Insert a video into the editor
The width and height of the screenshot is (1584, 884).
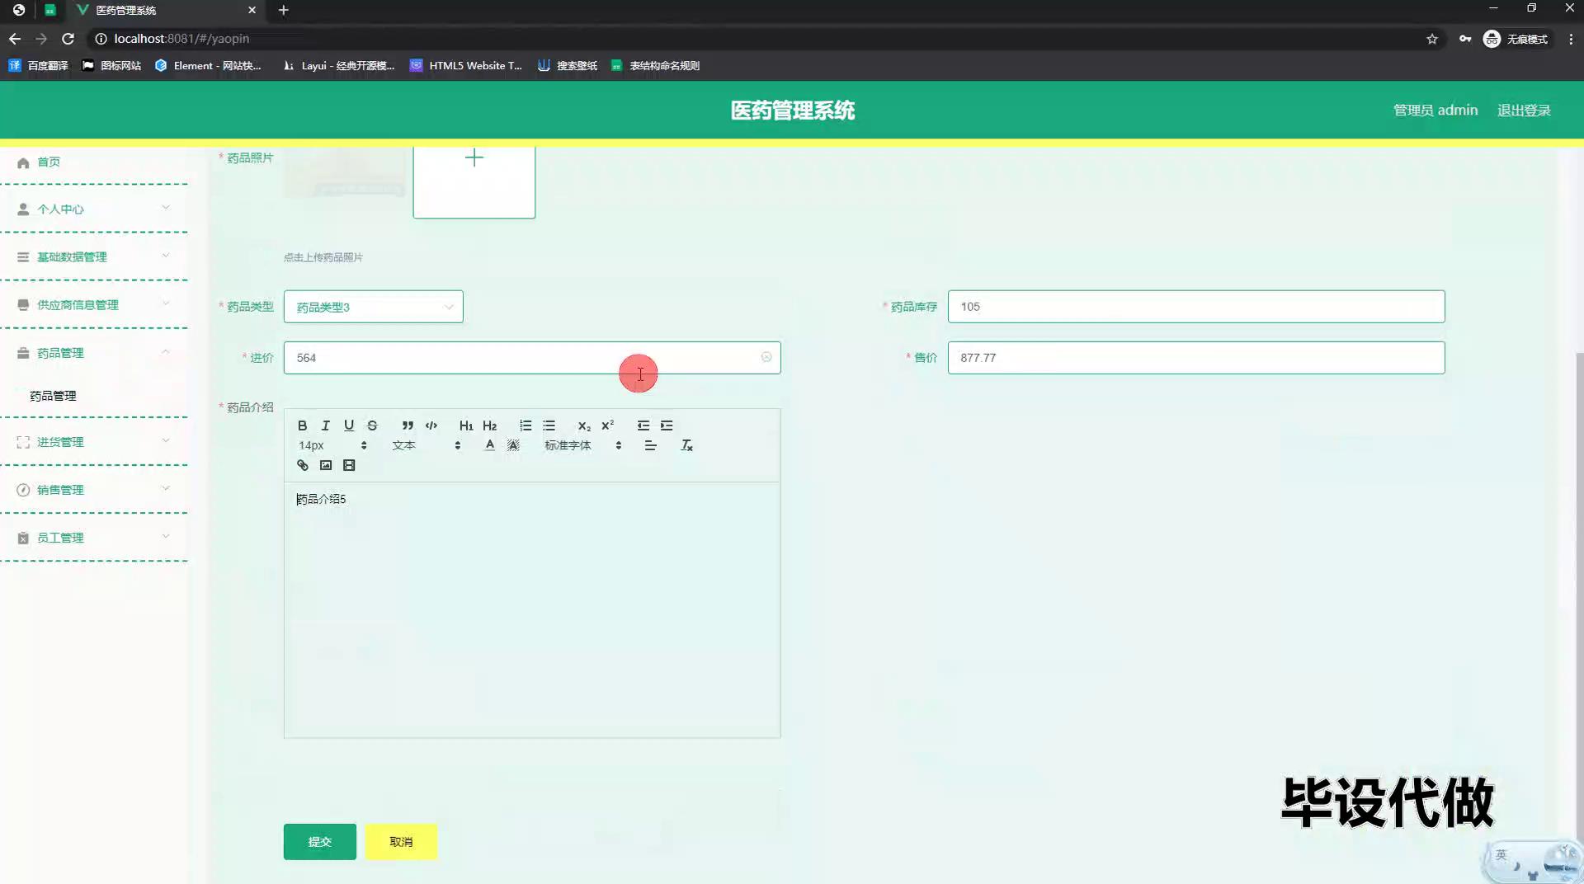(x=349, y=466)
